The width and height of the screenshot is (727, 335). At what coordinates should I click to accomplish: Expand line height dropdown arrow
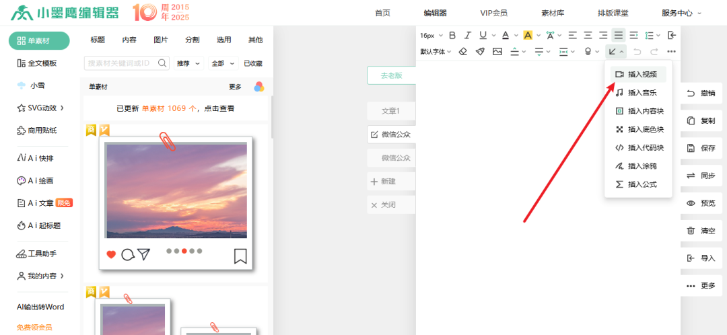pyautogui.click(x=658, y=35)
